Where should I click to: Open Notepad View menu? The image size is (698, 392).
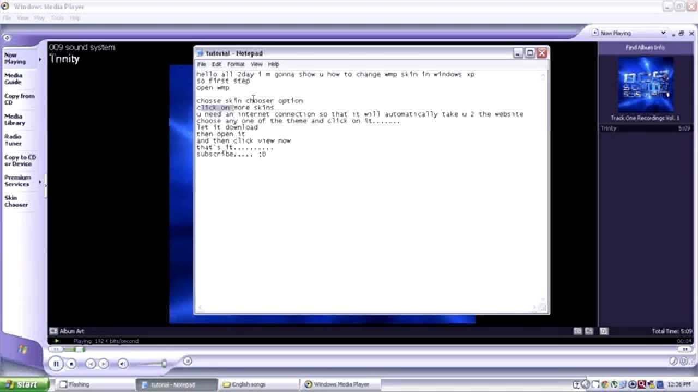(x=256, y=64)
